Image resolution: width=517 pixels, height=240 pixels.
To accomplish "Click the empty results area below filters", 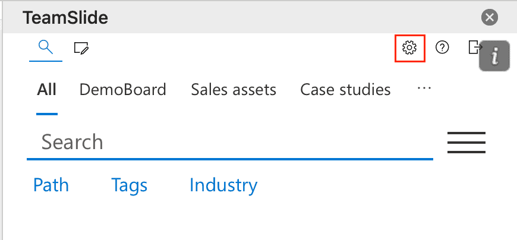I will tap(258, 219).
